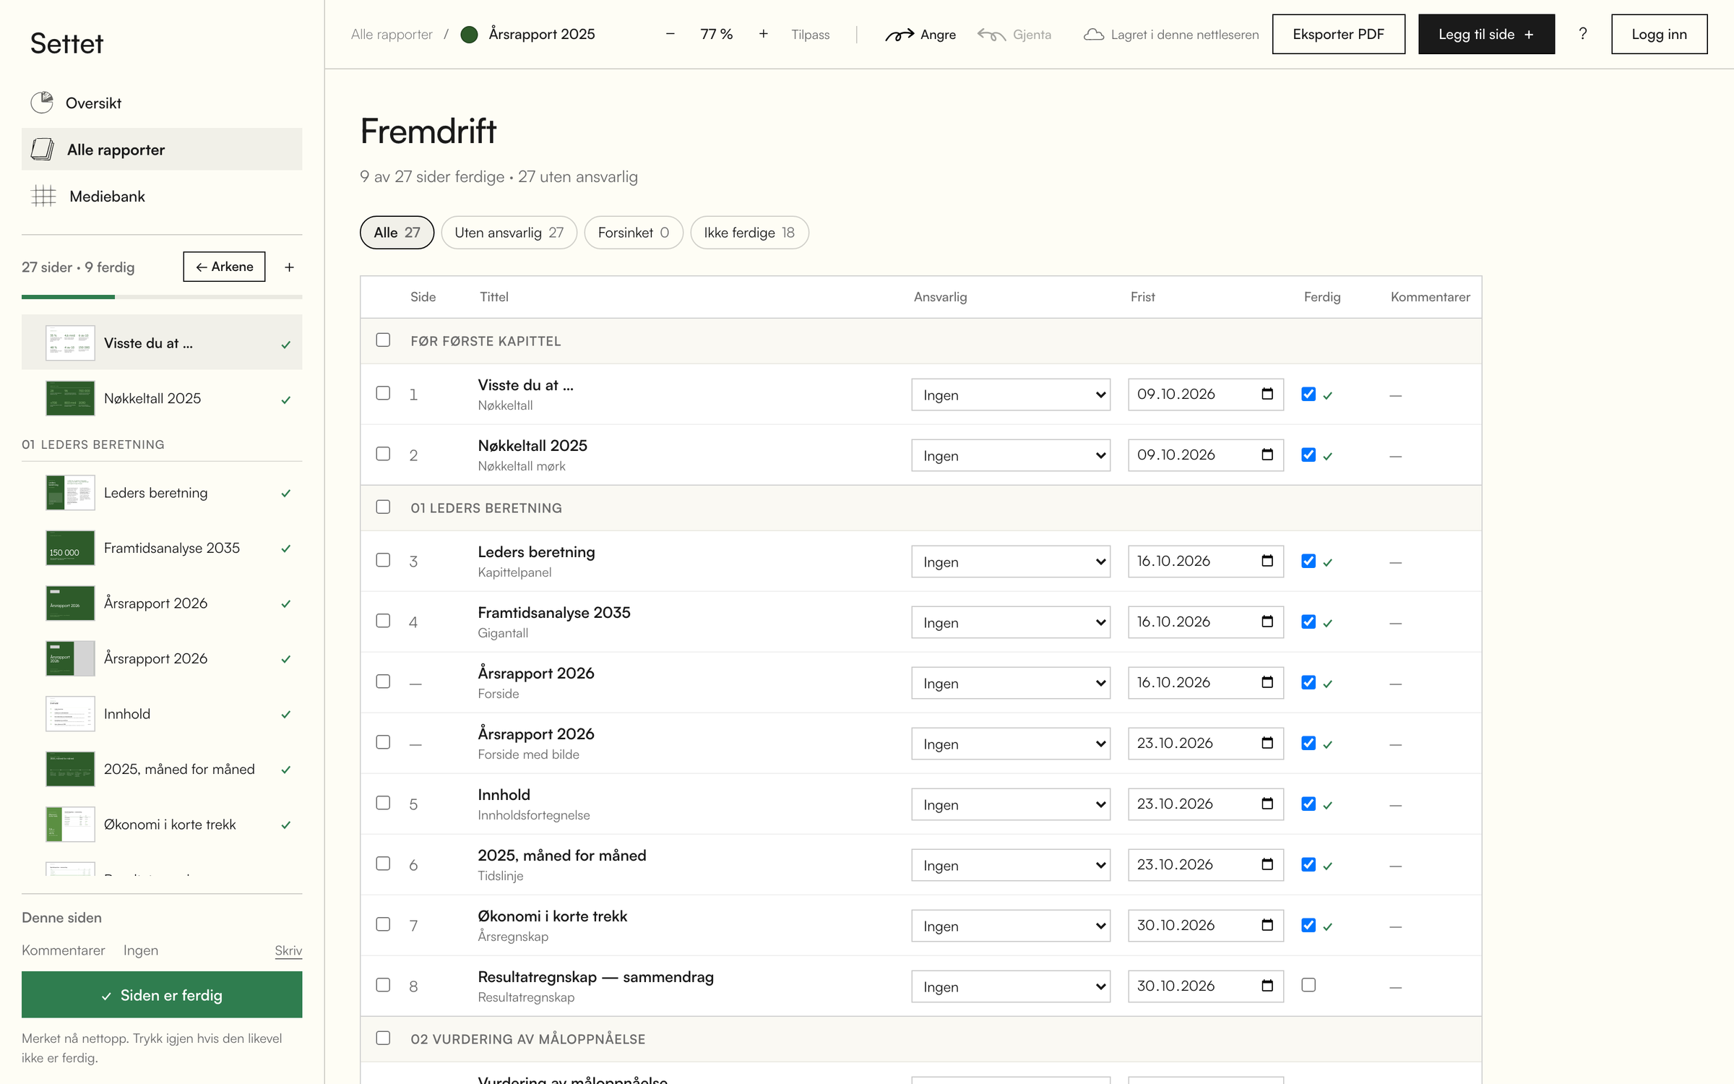Mark Resultatregnskap sammendrag as ferdig
The width and height of the screenshot is (1734, 1084).
click(x=1308, y=985)
